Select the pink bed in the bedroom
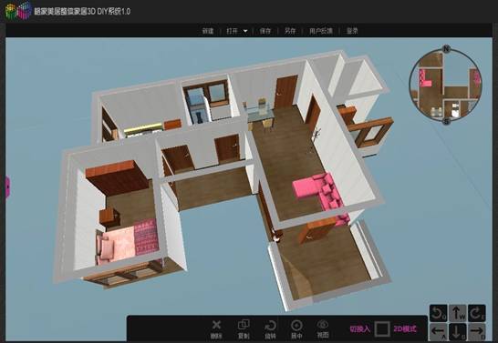The image size is (498, 343). pos(127,241)
